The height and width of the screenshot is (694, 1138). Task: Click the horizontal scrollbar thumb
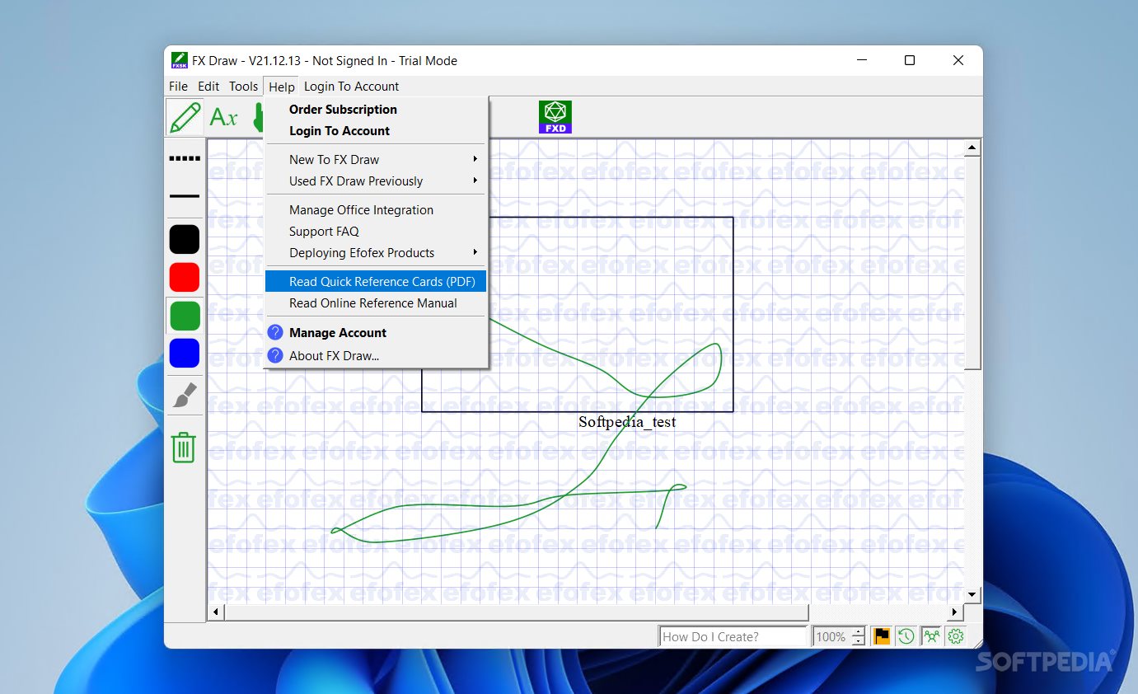pos(517,612)
